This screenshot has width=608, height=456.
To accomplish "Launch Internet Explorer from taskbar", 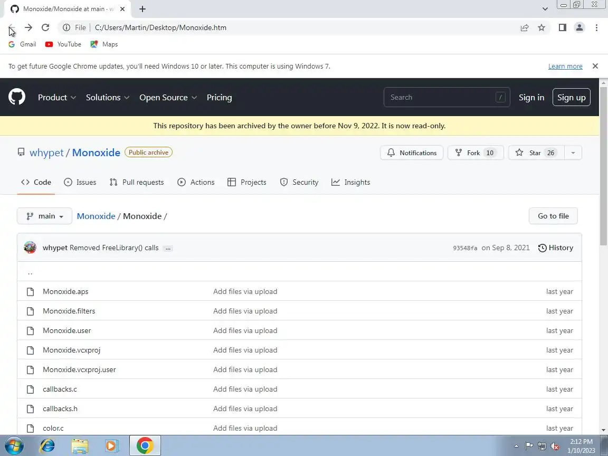I will pos(47,446).
